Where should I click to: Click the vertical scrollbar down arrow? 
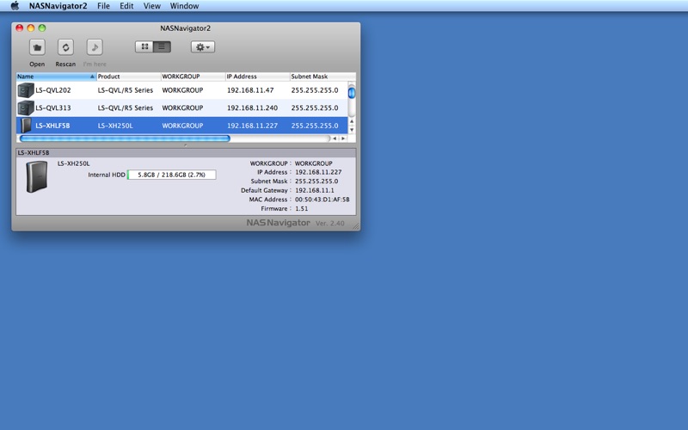pos(352,130)
